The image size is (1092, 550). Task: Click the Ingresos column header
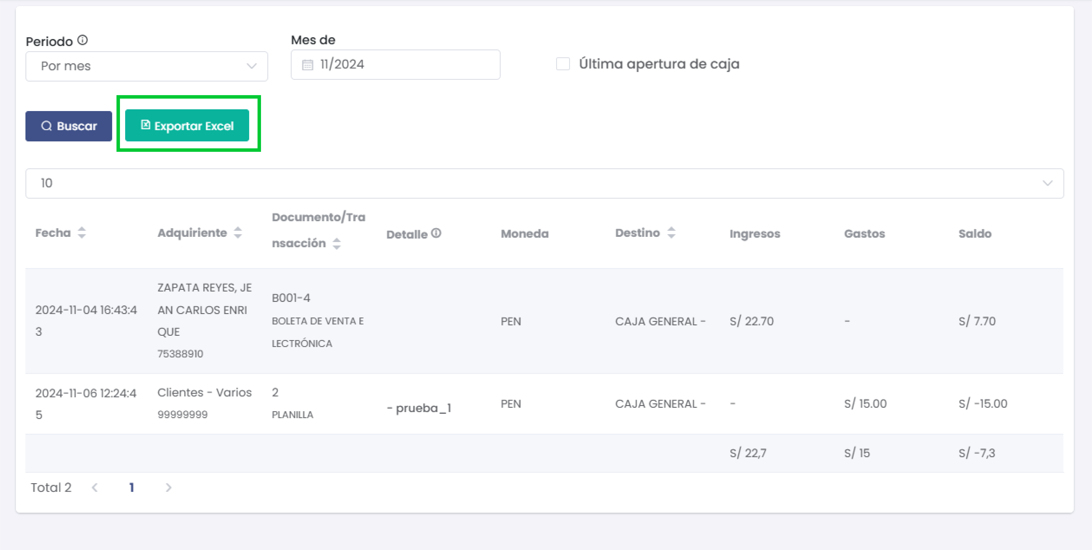(755, 234)
